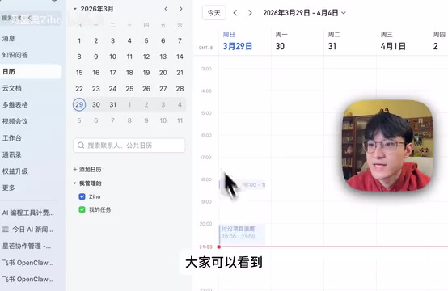Open the 2026年3月29日 - 4月4日 range dropdown
The image size is (448, 291).
click(304, 13)
